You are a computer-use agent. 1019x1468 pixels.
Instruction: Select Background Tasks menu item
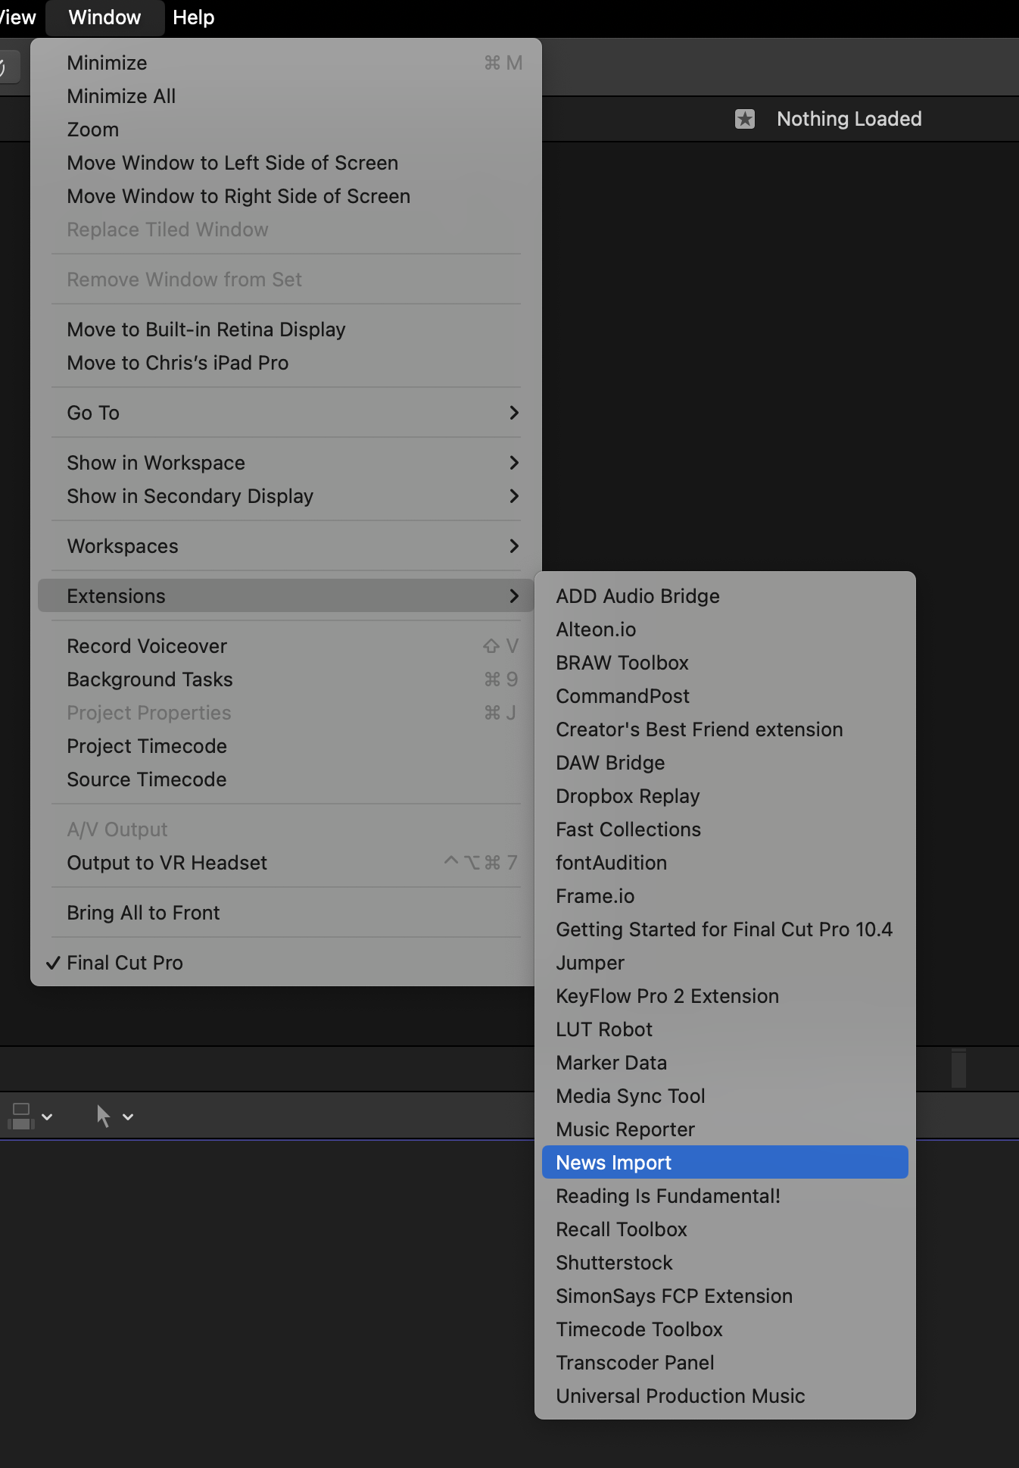pyautogui.click(x=150, y=679)
